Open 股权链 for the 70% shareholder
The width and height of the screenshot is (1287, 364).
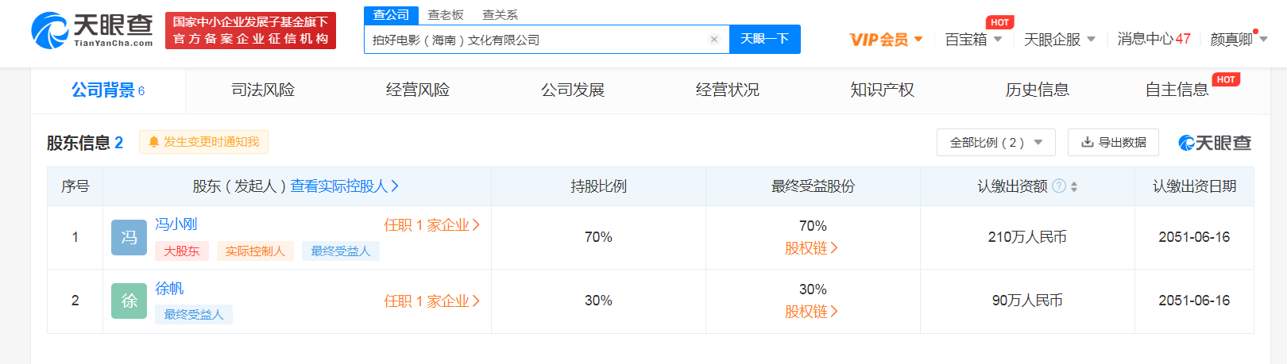[811, 248]
